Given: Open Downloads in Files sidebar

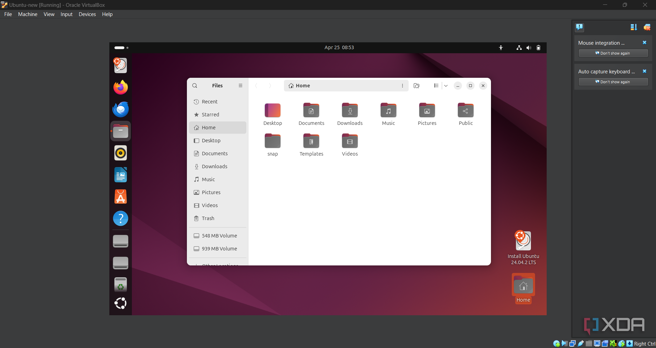Looking at the screenshot, I should (218, 166).
